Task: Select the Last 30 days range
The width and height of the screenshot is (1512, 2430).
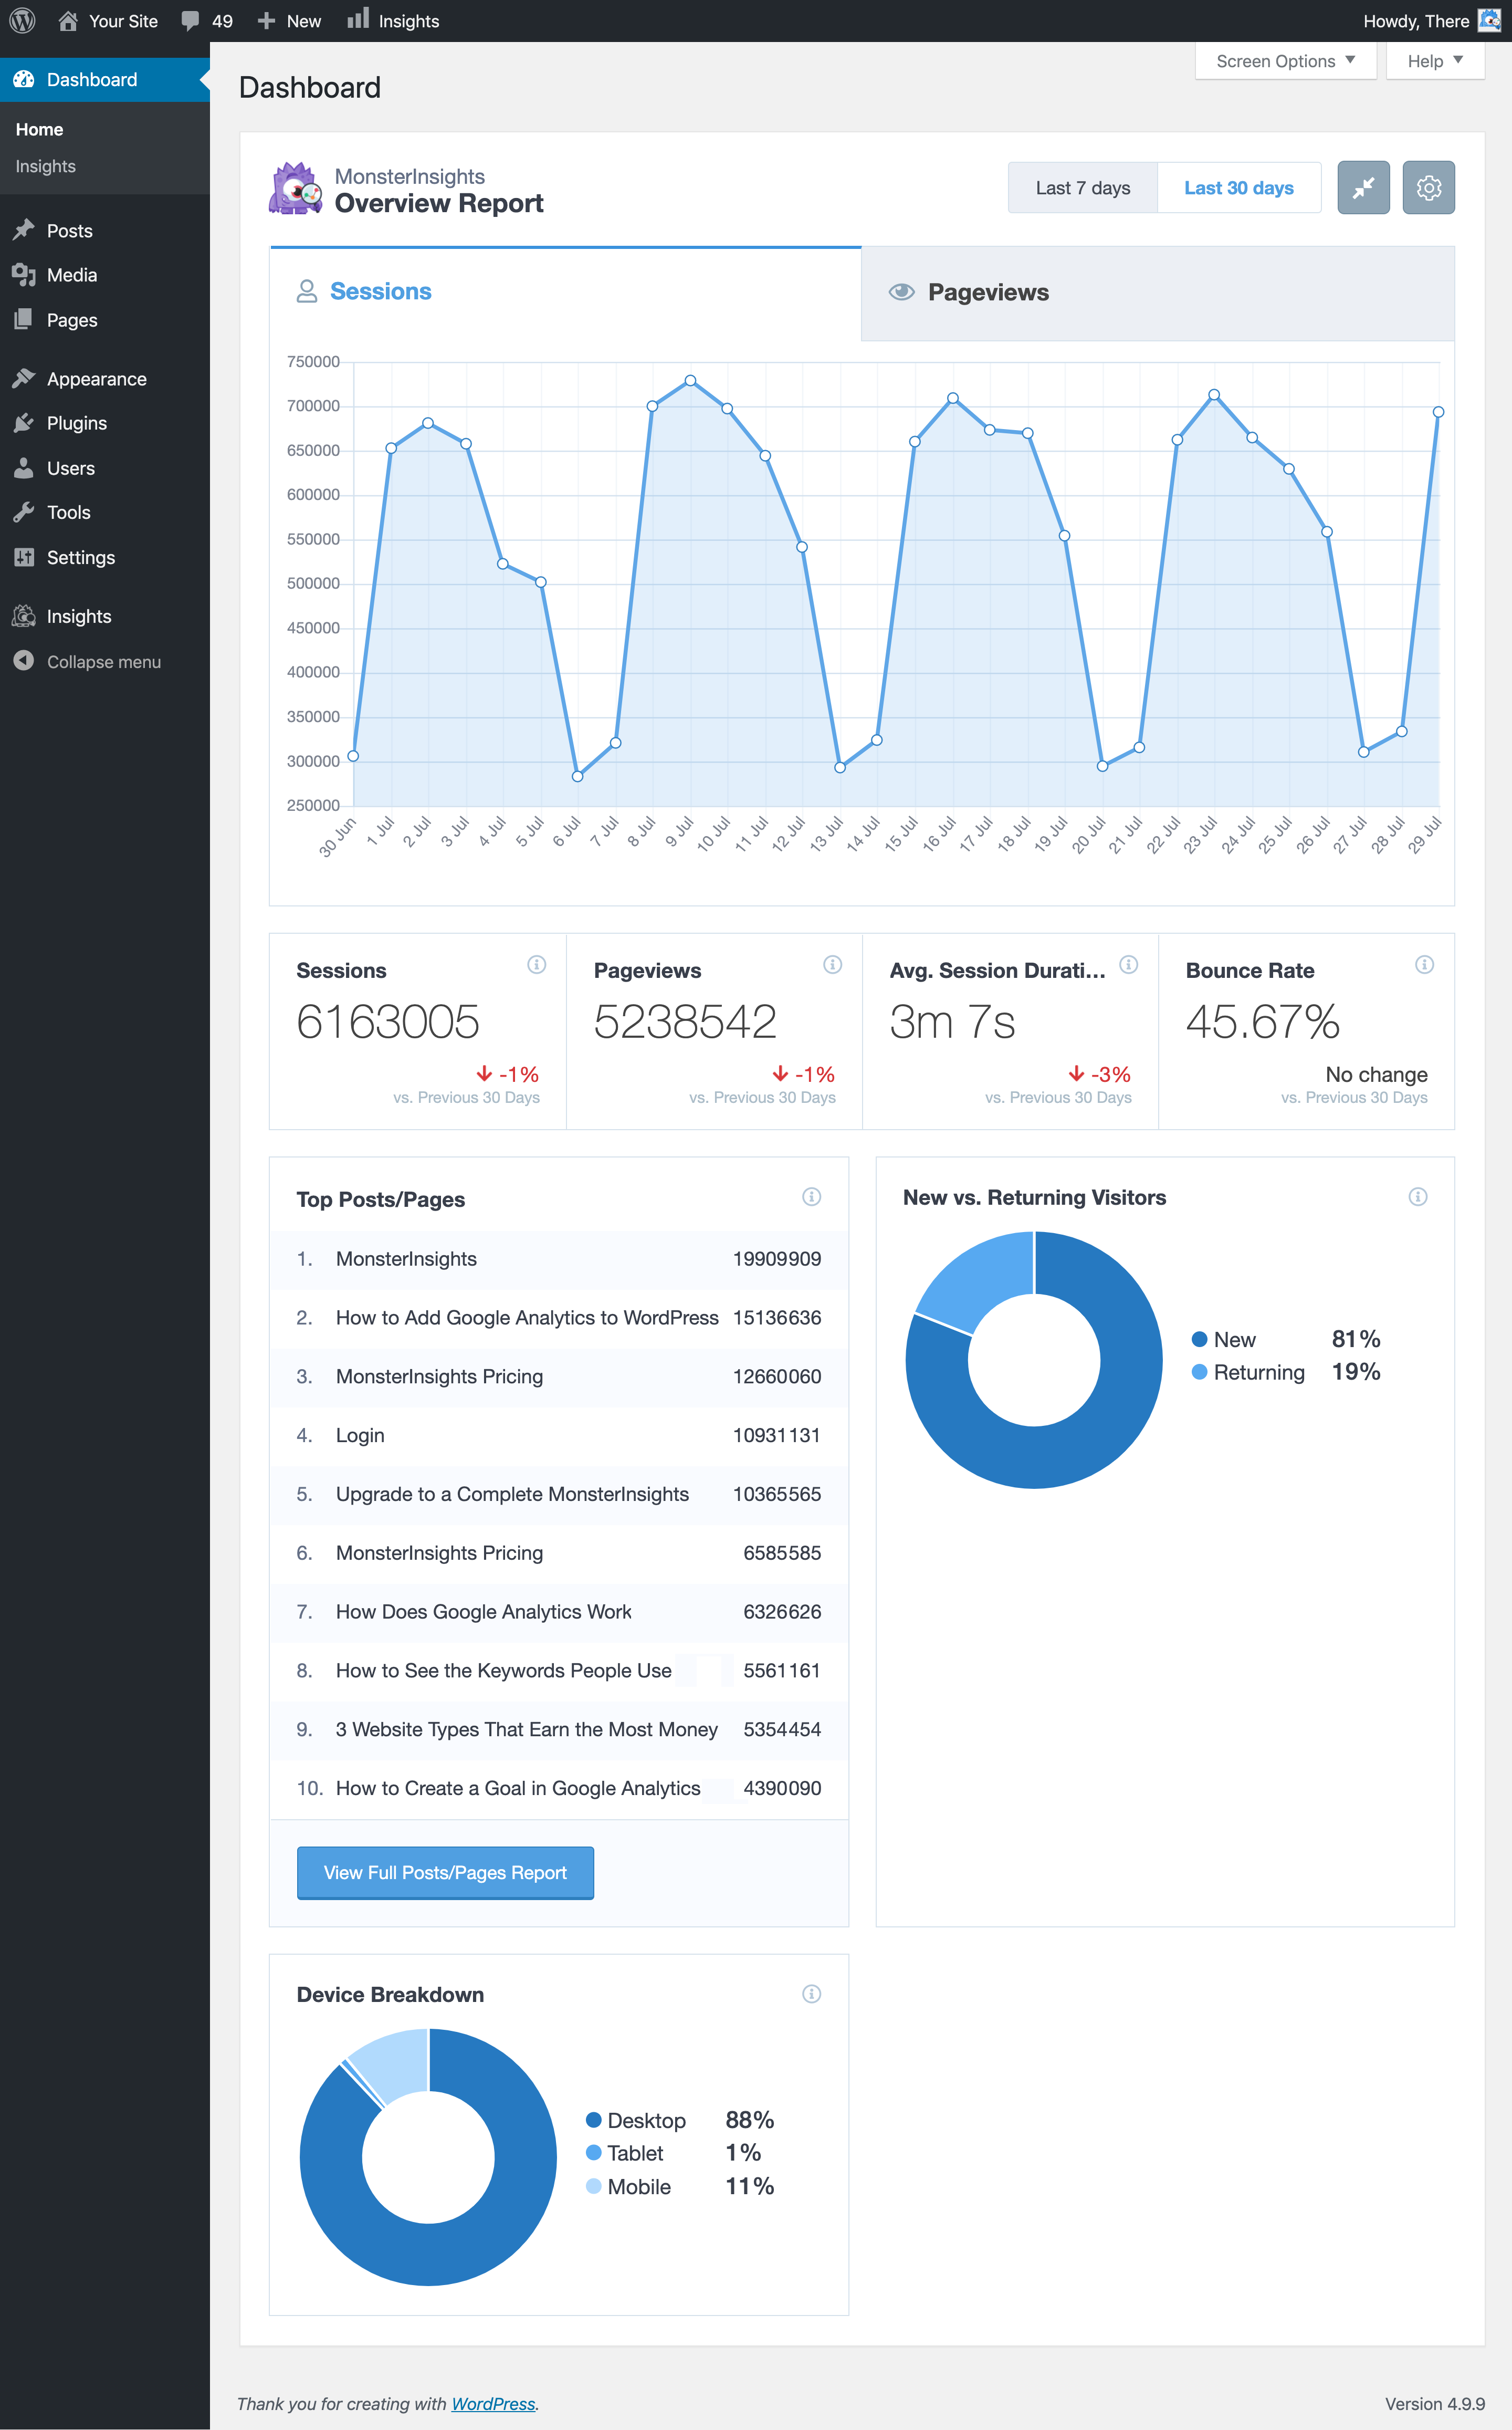Action: [1238, 188]
